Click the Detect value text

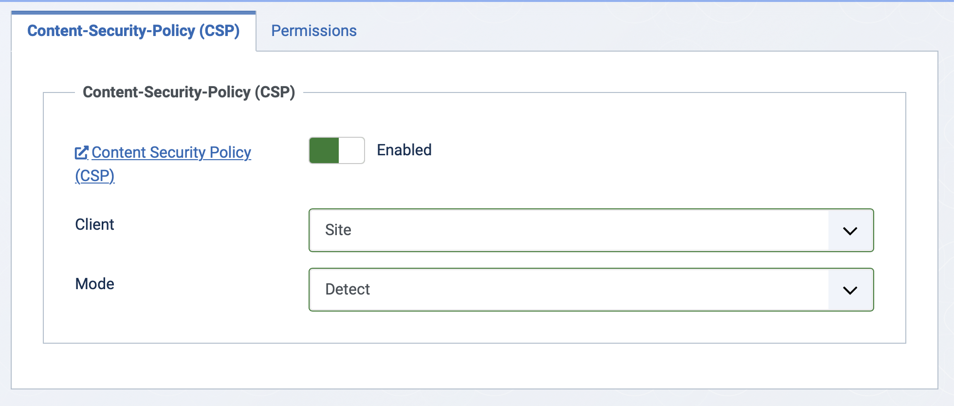pos(348,289)
